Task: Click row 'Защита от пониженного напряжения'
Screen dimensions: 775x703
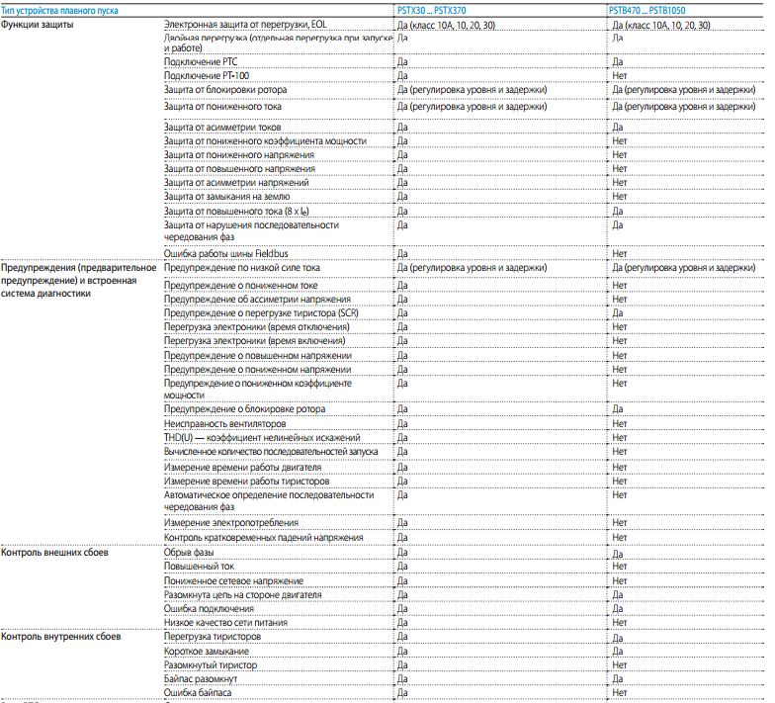Action: (239, 154)
